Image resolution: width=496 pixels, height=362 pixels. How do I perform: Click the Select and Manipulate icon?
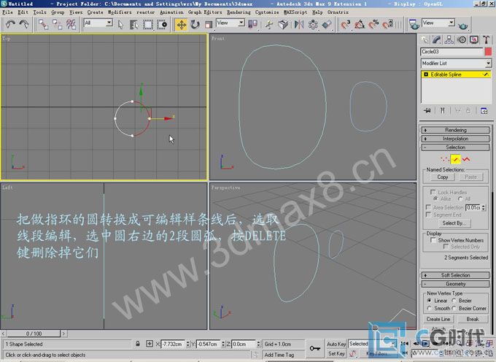coord(269,24)
